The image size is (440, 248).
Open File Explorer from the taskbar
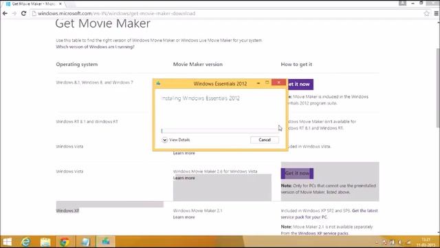click(x=45, y=242)
